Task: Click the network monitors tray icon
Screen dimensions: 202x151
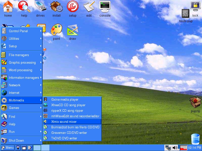Action: 168,148
